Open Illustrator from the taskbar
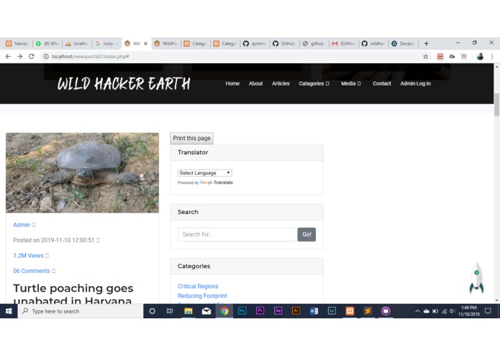500x355 pixels. 296,311
